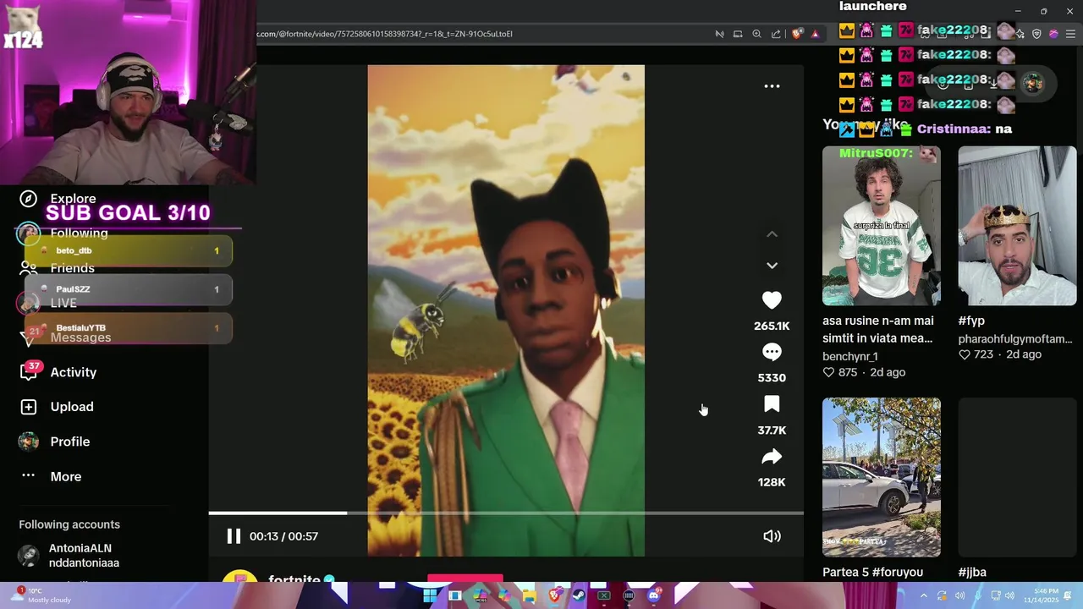Open the Windows Start button

click(x=430, y=595)
